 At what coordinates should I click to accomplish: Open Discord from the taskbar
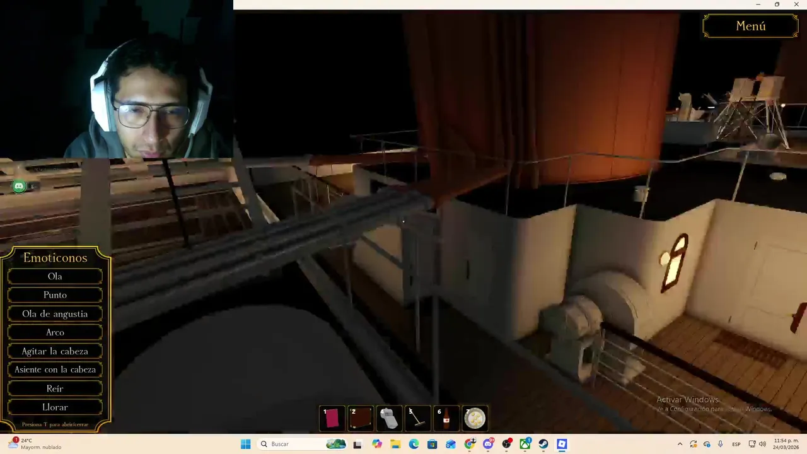488,444
